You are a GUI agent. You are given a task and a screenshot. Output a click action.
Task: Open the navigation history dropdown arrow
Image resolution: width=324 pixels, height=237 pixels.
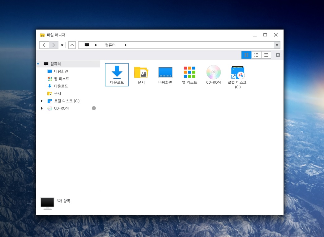pyautogui.click(x=62, y=45)
